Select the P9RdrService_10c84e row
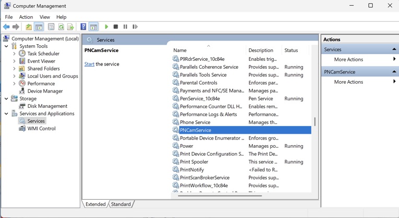Viewport: 399px width, 218px height. coord(241,59)
